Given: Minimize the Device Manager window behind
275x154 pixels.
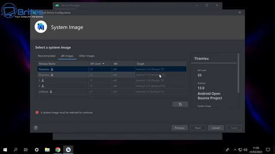Looking at the screenshot, I should click(197, 5).
